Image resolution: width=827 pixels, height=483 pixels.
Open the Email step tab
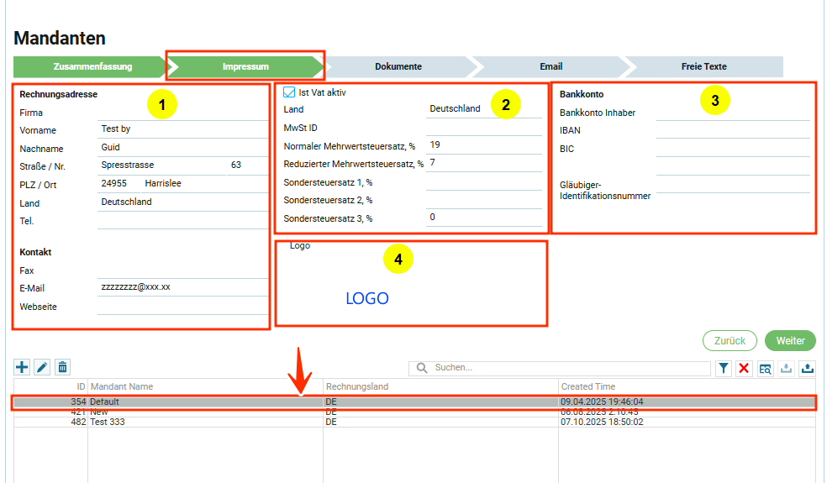(x=550, y=66)
